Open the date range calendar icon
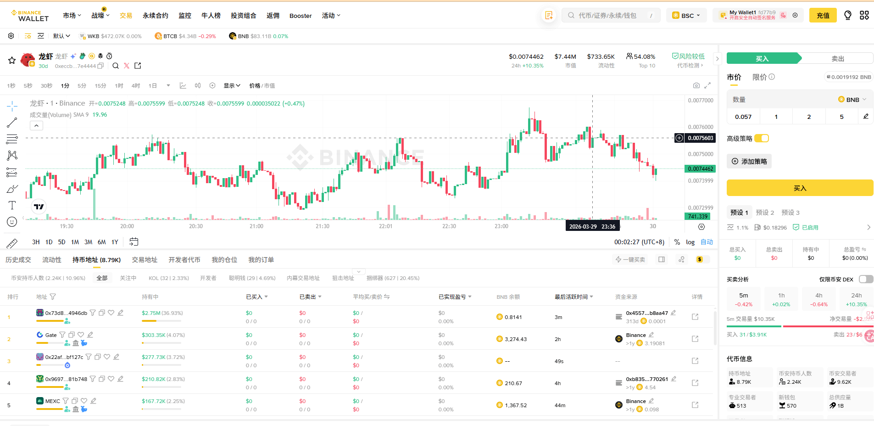 tap(134, 242)
